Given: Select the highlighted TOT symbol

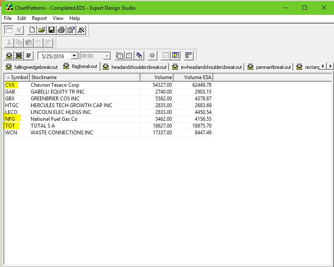Looking at the screenshot, I should 10,126.
